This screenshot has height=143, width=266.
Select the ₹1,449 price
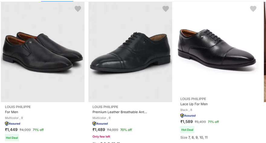(11, 130)
